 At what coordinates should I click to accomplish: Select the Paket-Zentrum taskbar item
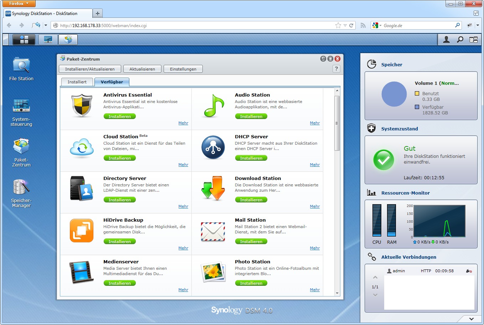pyautogui.click(x=68, y=40)
